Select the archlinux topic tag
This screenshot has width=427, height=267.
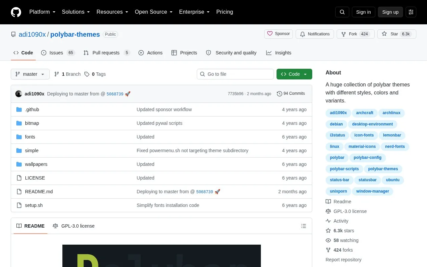391,113
